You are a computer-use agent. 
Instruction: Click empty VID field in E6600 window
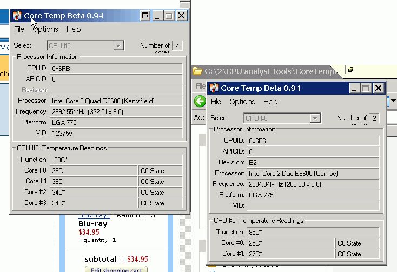pyautogui.click(x=313, y=205)
